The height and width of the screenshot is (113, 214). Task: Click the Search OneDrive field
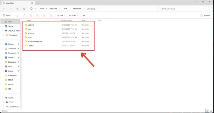[185, 9]
